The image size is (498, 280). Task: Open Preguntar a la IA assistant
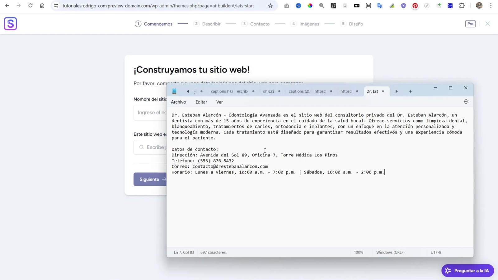pos(467,270)
